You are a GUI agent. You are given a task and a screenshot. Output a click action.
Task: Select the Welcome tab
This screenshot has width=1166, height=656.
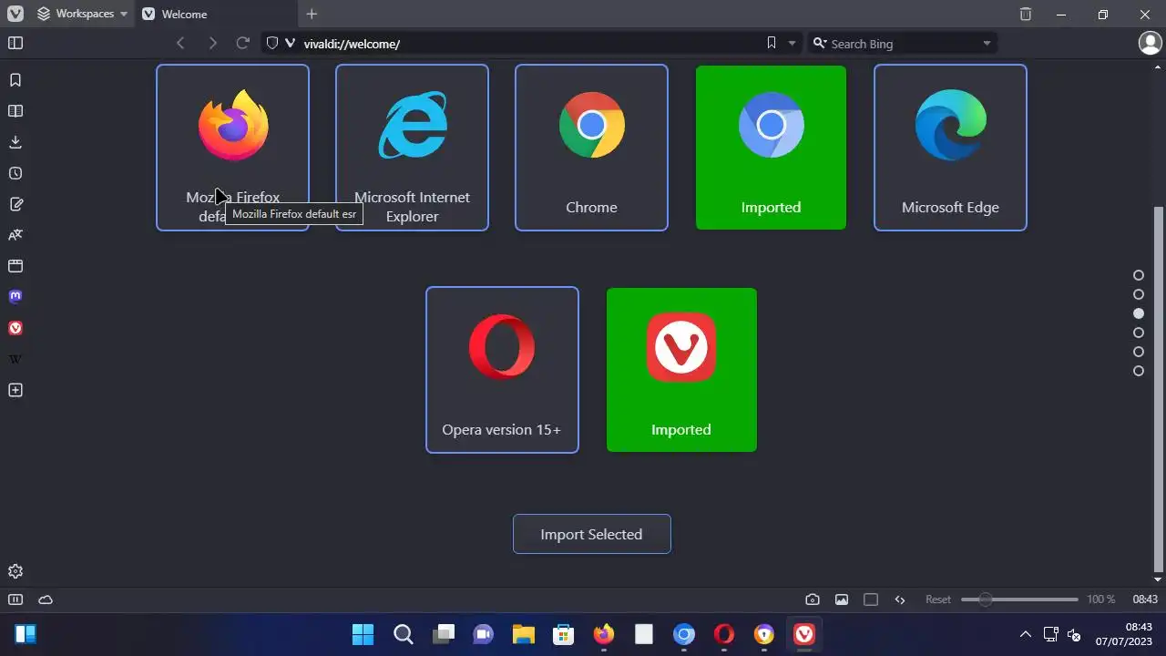(216, 14)
